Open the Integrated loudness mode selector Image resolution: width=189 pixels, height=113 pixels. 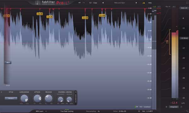pos(174,107)
